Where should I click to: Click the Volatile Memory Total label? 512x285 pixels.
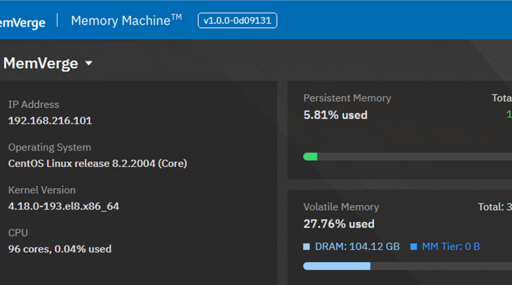pyautogui.click(x=495, y=207)
